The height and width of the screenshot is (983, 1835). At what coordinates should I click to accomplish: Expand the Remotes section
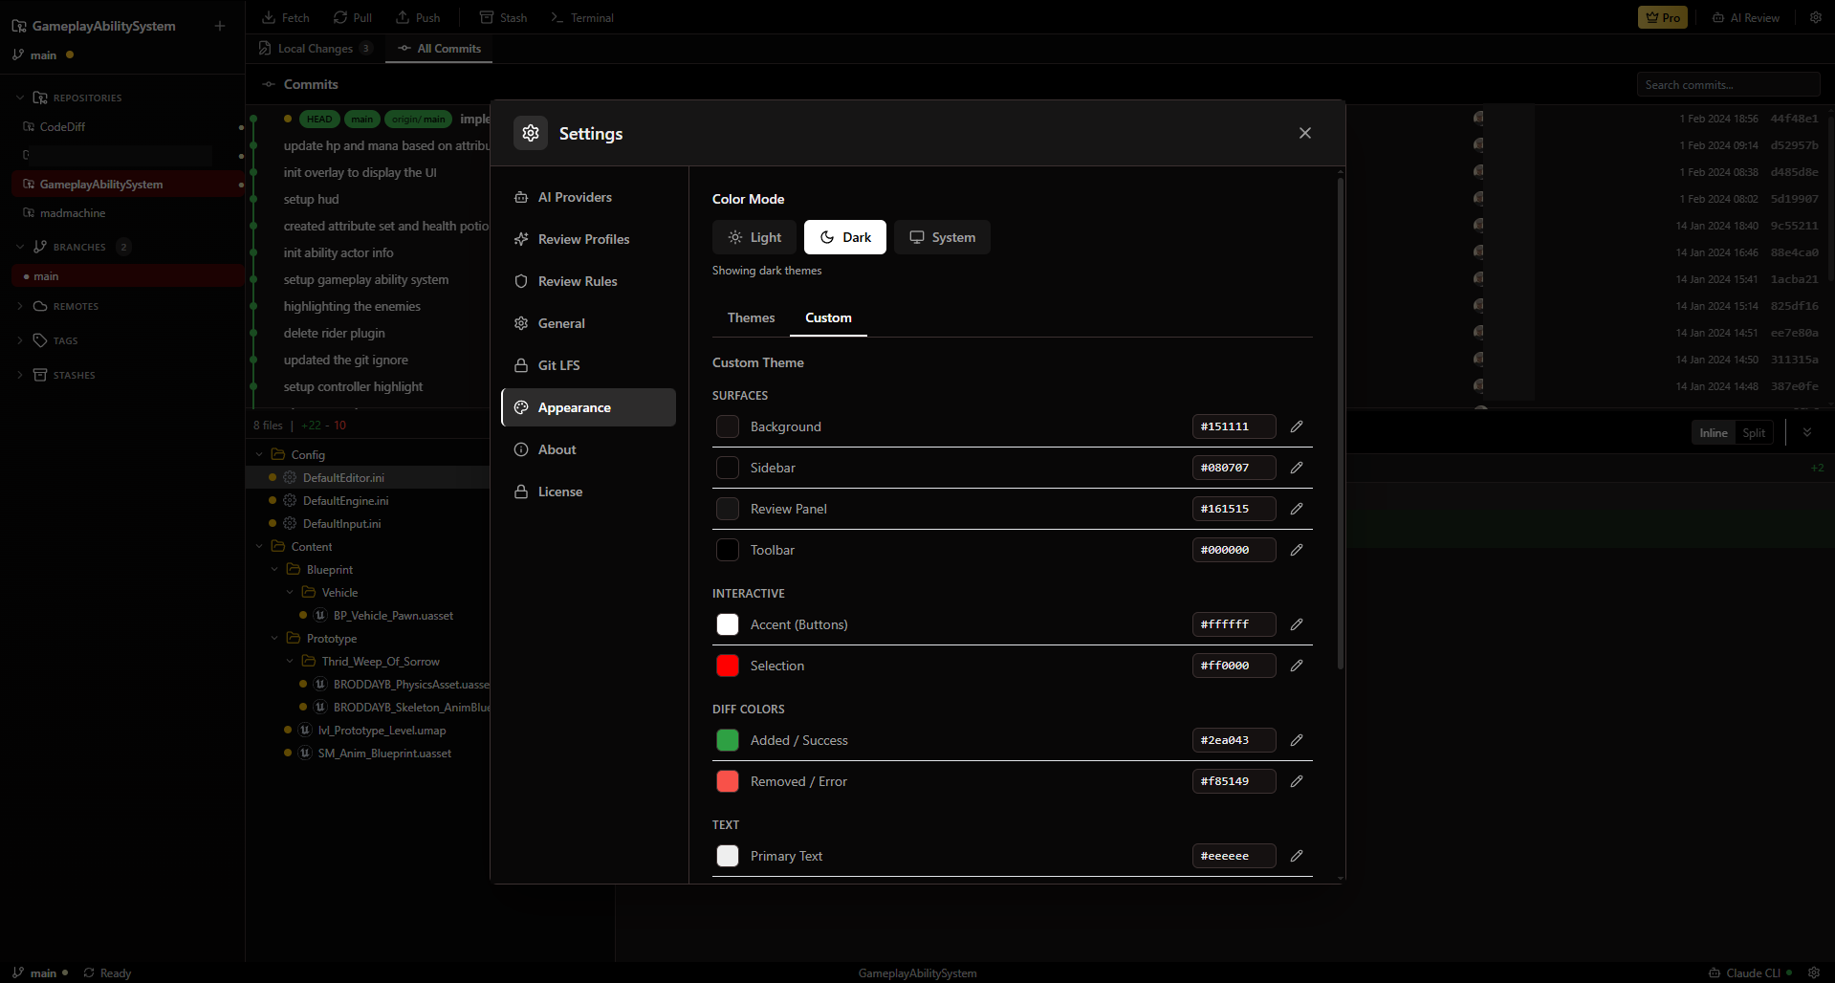(x=20, y=306)
